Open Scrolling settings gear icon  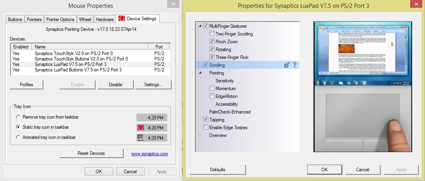(x=287, y=65)
